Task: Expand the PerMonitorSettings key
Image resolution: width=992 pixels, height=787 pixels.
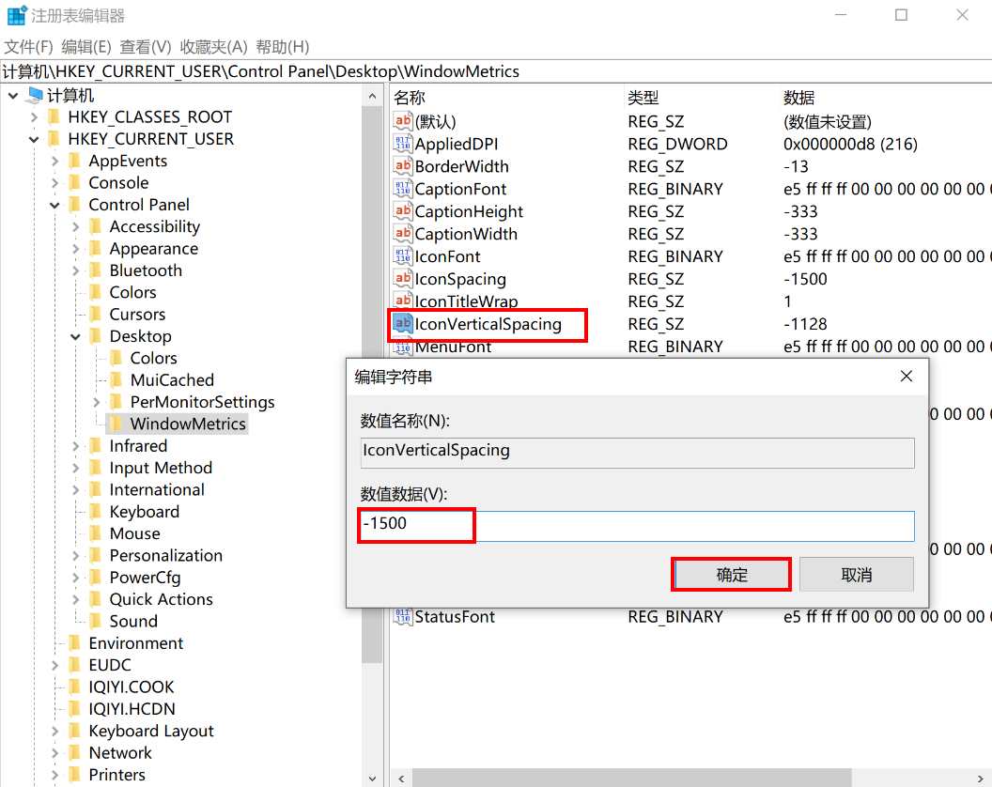Action: [97, 402]
